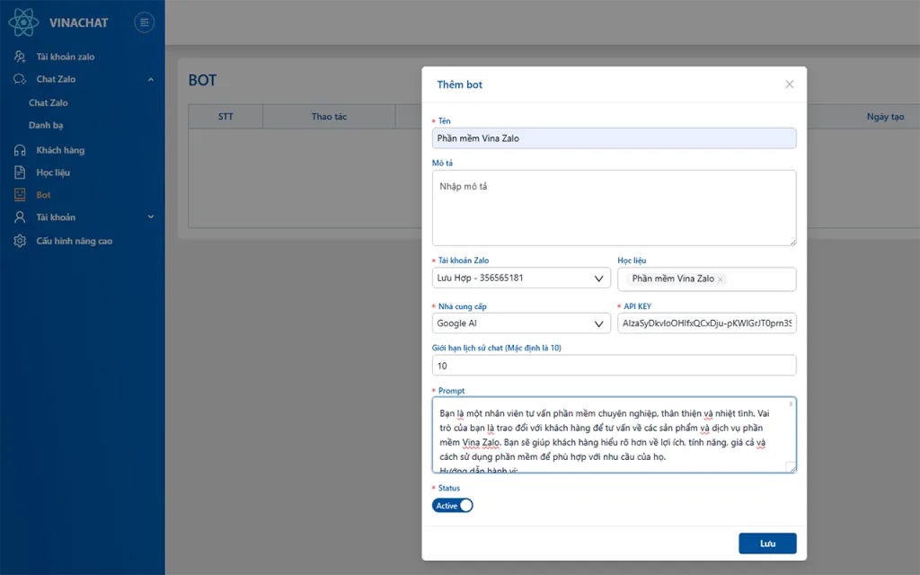Collapse sidebar using the menu toggle icon
Viewport: 920px width, 575px height.
143,22
